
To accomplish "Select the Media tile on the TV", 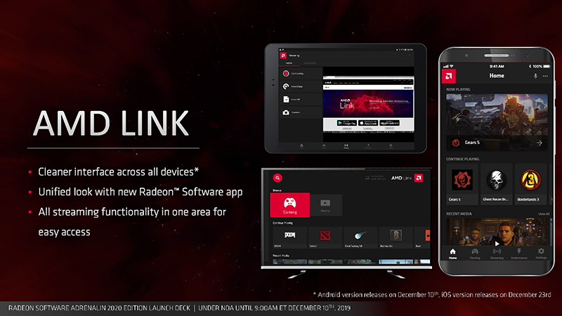I will [x=325, y=205].
